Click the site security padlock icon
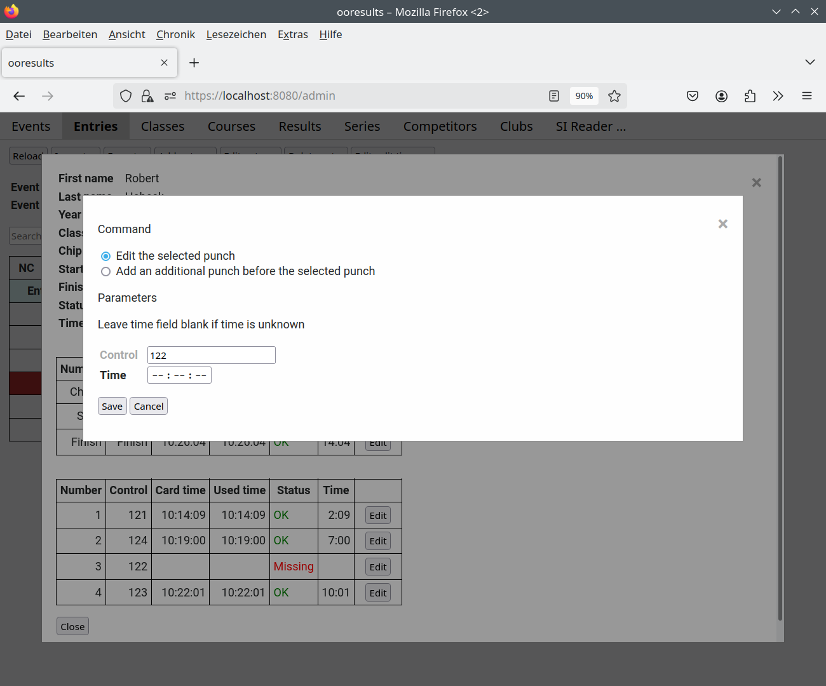The image size is (826, 686). coord(147,96)
